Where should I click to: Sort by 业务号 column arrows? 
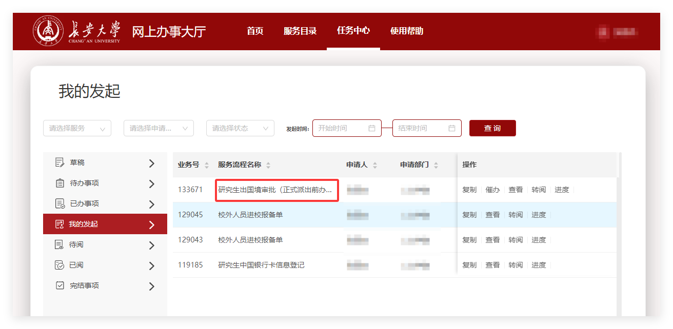[207, 165]
